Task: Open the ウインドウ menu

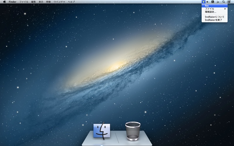Action: [x=59, y=2]
